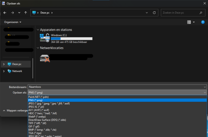Choose DirectDraw Surface (DDS) format
This screenshot has height=137, width=208.
click(x=117, y=120)
